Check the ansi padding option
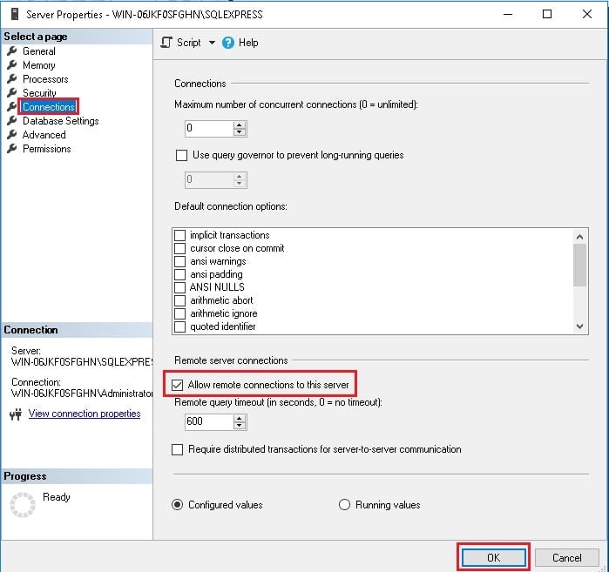609x572 pixels. pos(179,274)
